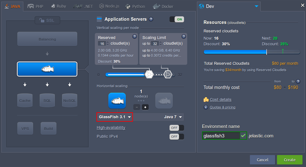Image resolution: width=306 pixels, height=167 pixels.
Task: Click the Reserved cloudlets discount progress bar
Action: tap(252, 52)
